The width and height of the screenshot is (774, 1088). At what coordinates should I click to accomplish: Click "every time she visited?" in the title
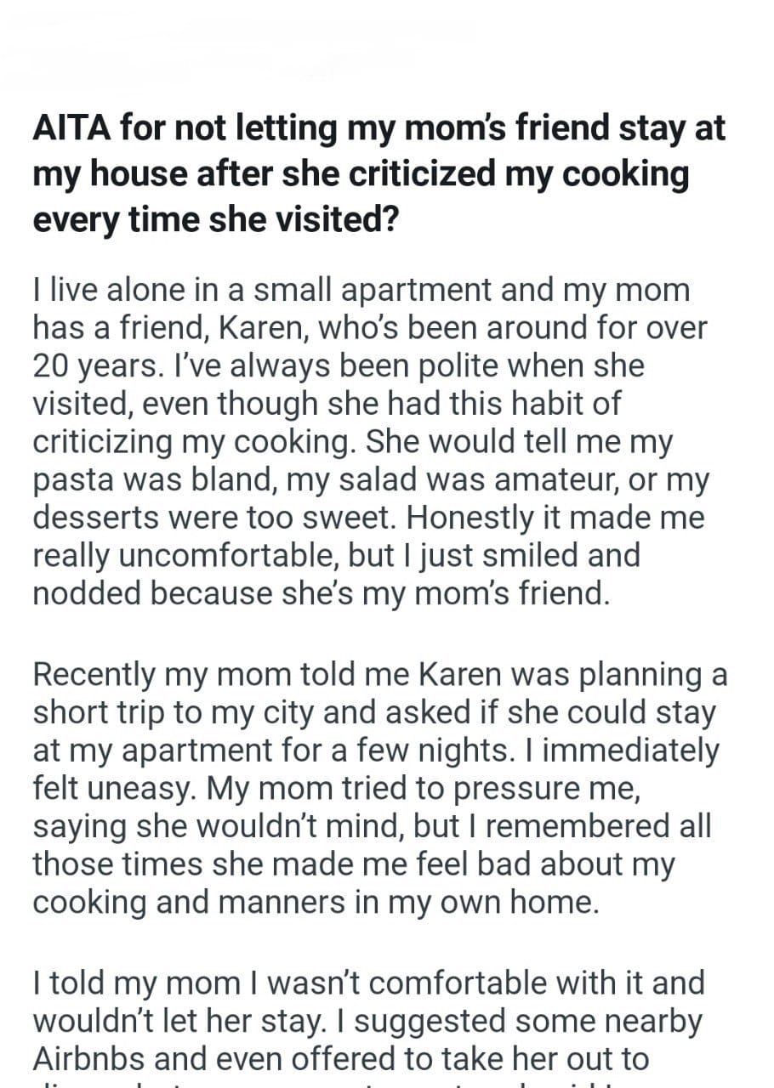216,218
